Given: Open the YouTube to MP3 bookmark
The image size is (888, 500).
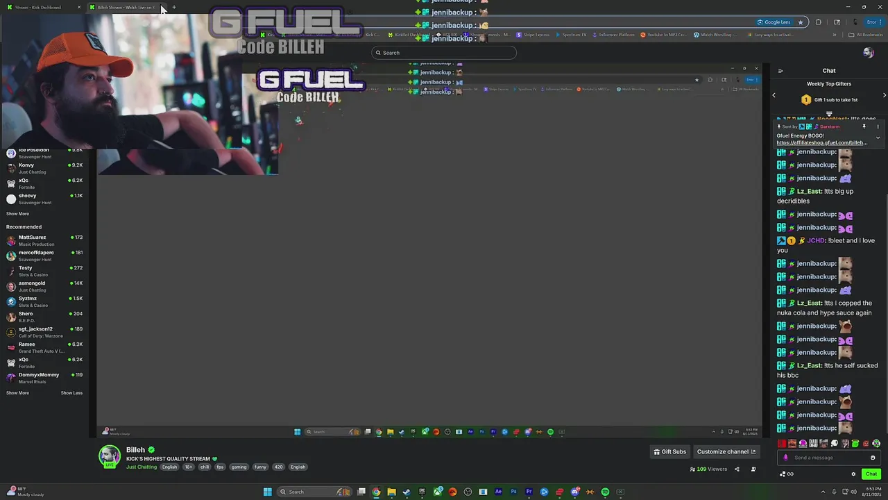Looking at the screenshot, I should click(663, 35).
